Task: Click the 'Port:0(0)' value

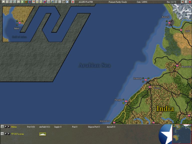Action: click(31, 127)
